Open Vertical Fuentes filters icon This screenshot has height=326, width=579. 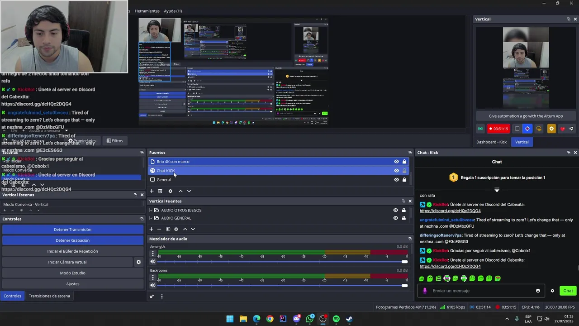pos(168,229)
